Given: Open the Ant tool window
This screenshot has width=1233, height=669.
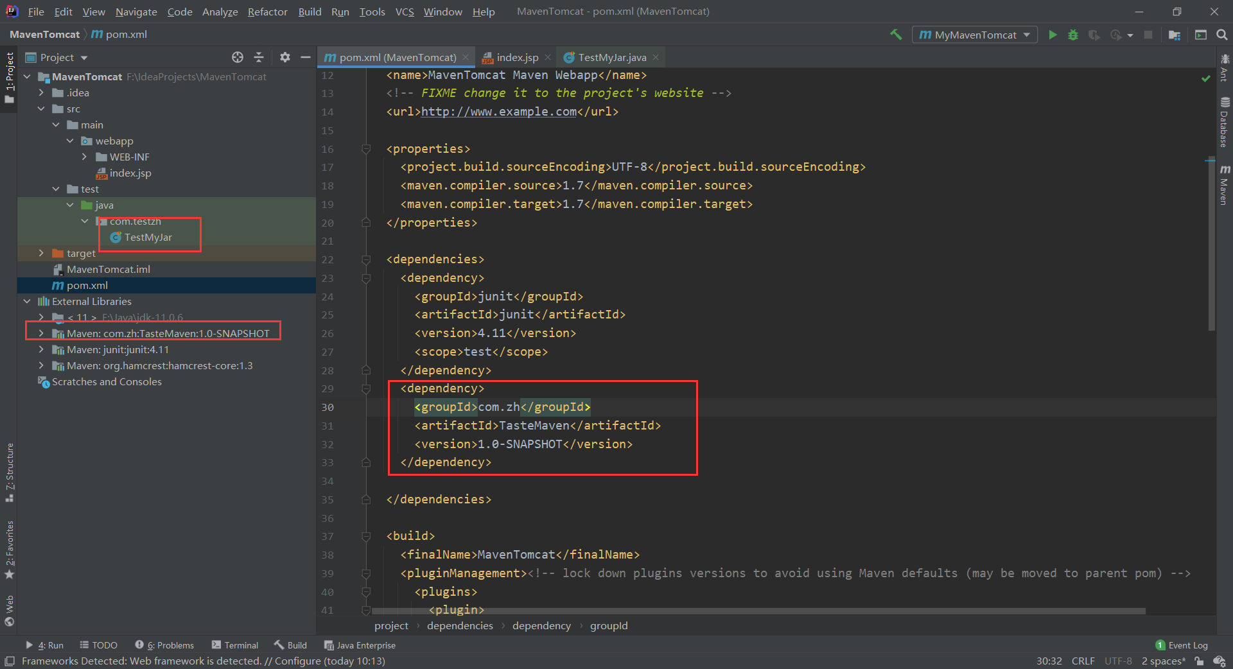Looking at the screenshot, I should coord(1225,68).
